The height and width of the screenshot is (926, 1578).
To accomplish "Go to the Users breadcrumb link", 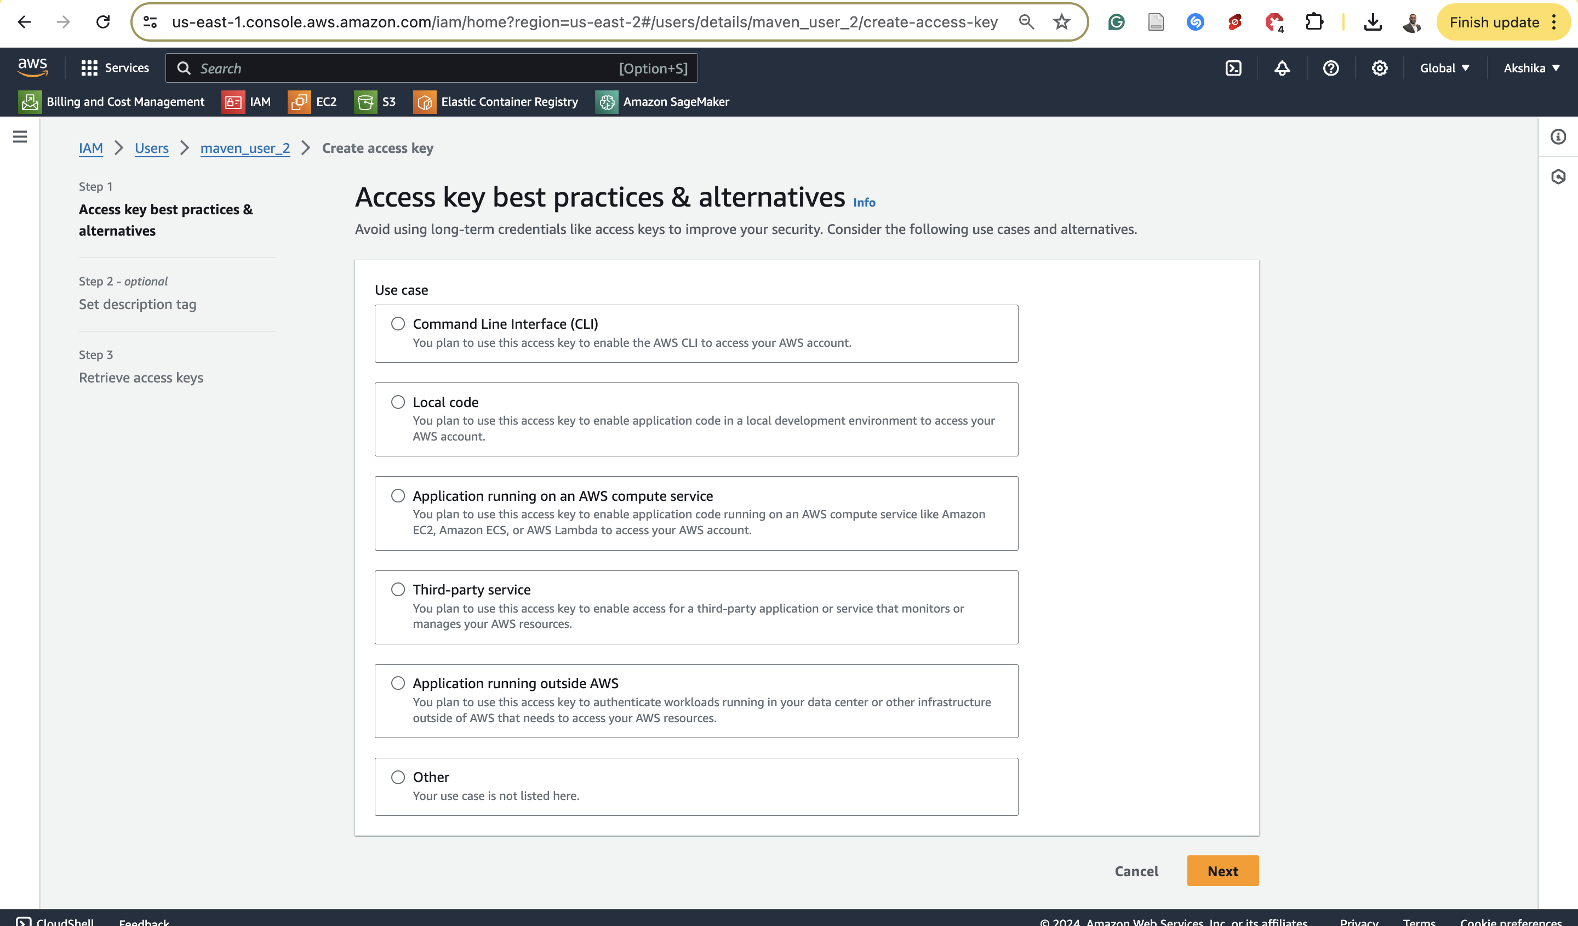I will [x=152, y=148].
